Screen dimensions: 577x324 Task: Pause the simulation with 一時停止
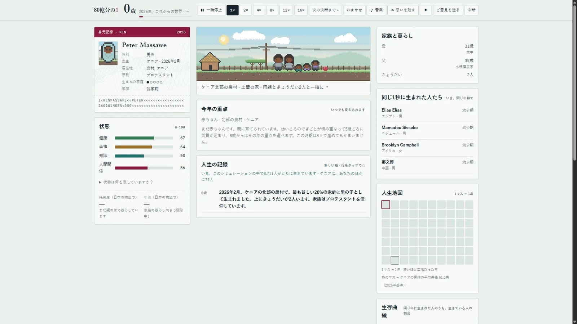[x=211, y=10]
